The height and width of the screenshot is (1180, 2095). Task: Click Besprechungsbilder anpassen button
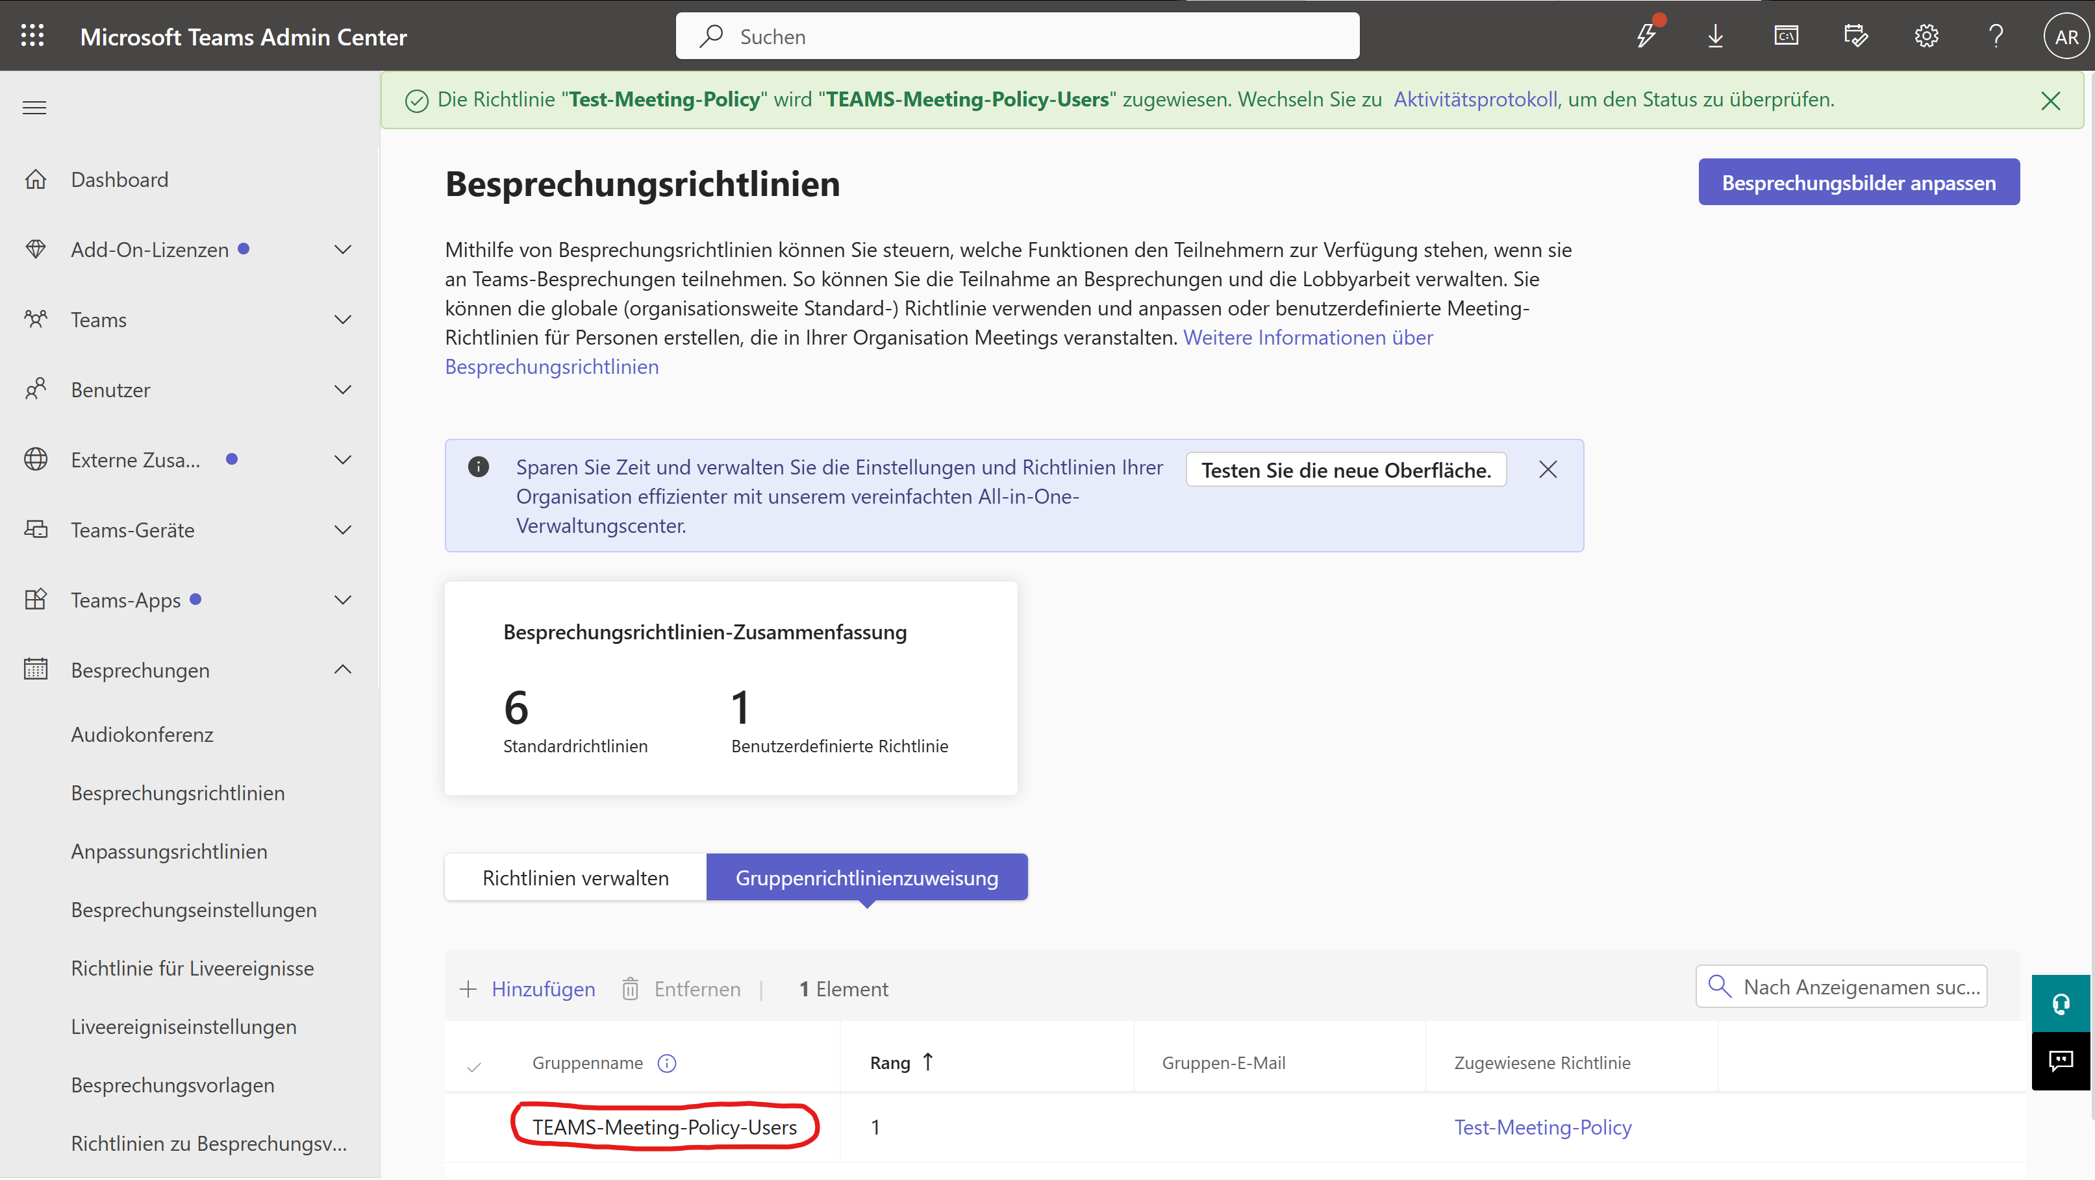tap(1859, 182)
